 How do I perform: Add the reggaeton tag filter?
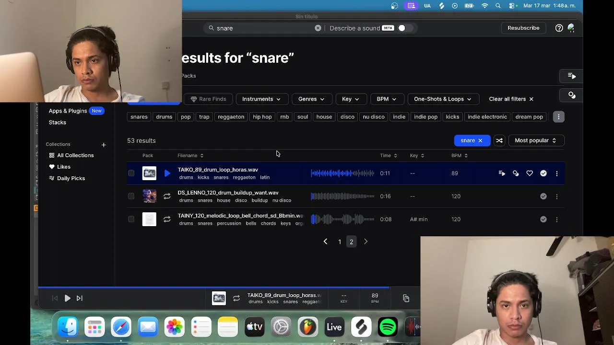[231, 117]
